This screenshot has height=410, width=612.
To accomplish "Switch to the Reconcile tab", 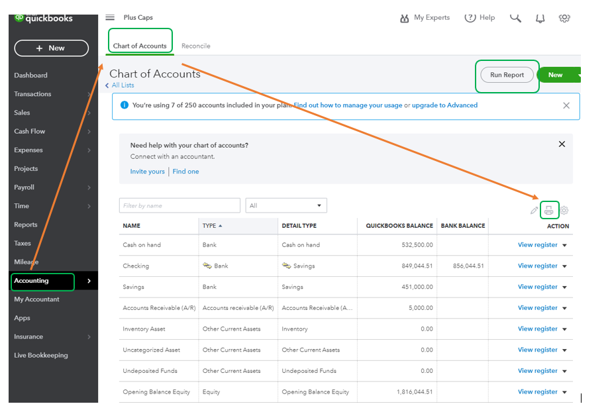I will (x=196, y=46).
